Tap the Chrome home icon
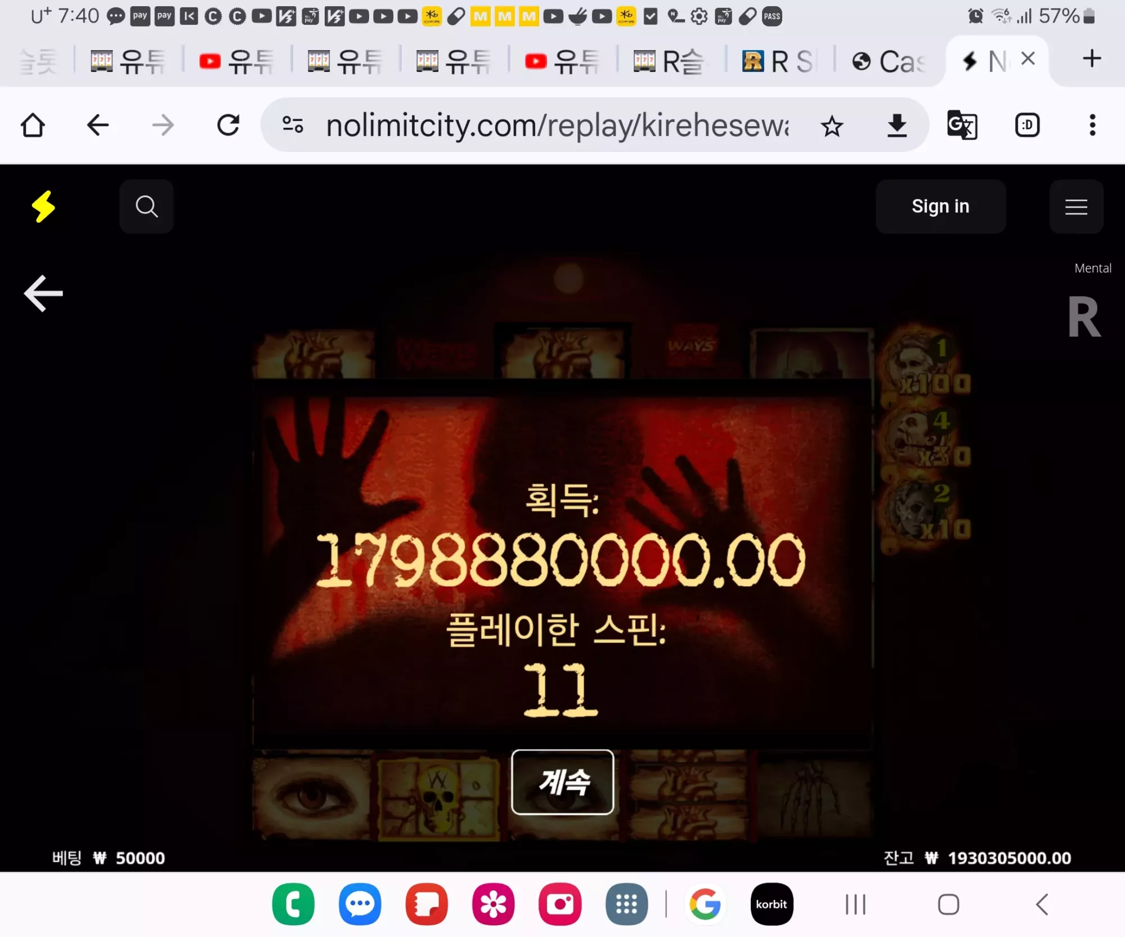The width and height of the screenshot is (1125, 937). tap(33, 125)
